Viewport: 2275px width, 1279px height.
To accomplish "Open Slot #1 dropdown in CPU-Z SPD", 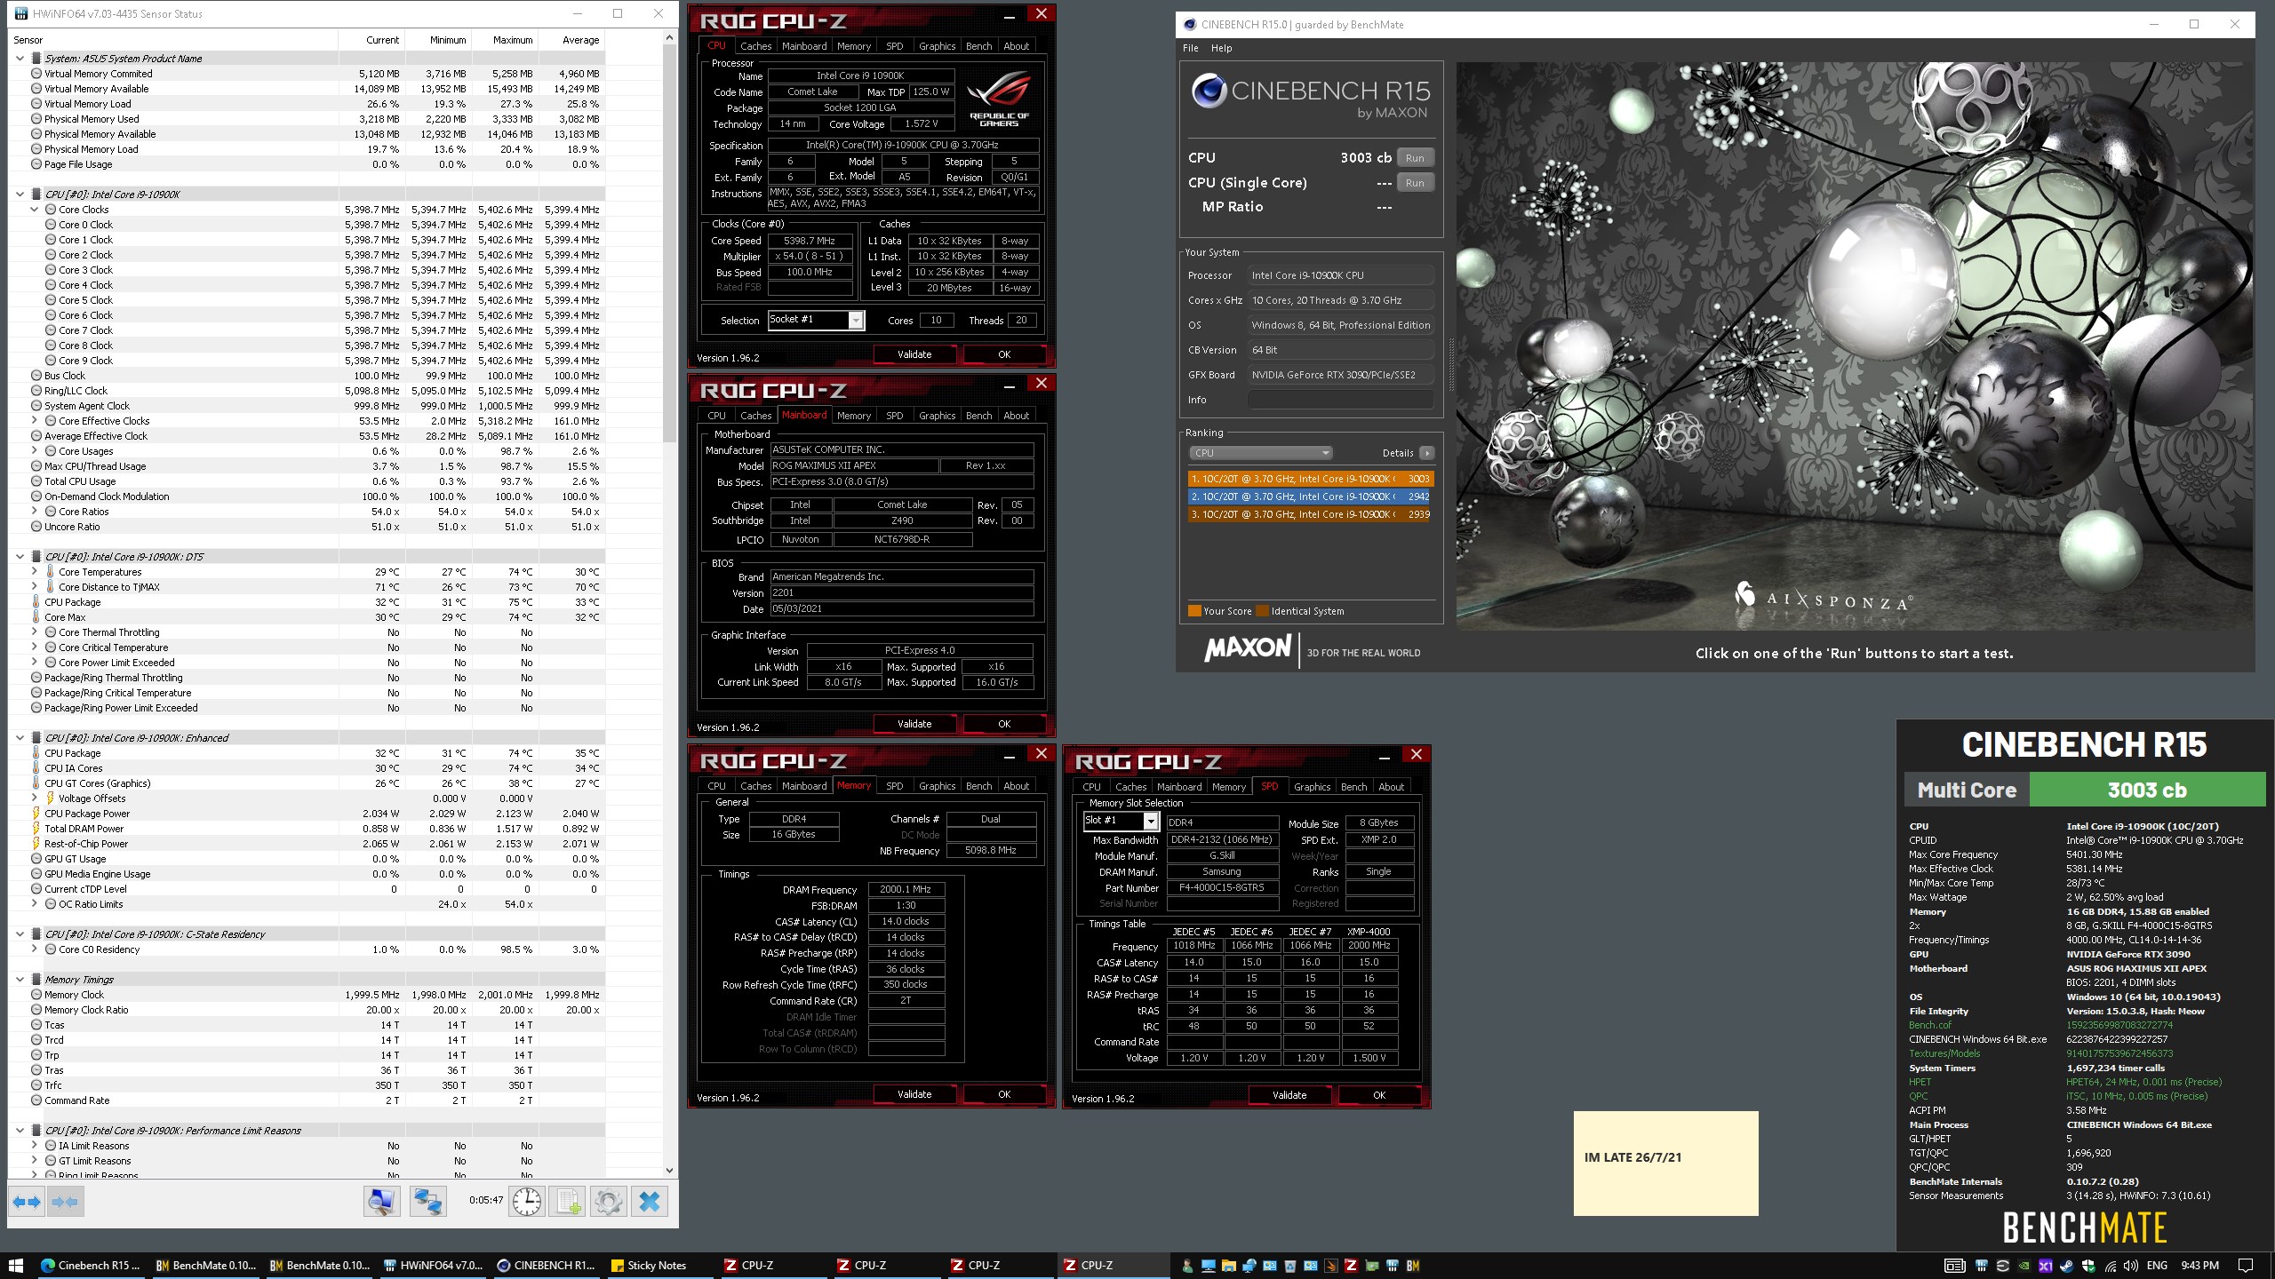I will (1151, 821).
